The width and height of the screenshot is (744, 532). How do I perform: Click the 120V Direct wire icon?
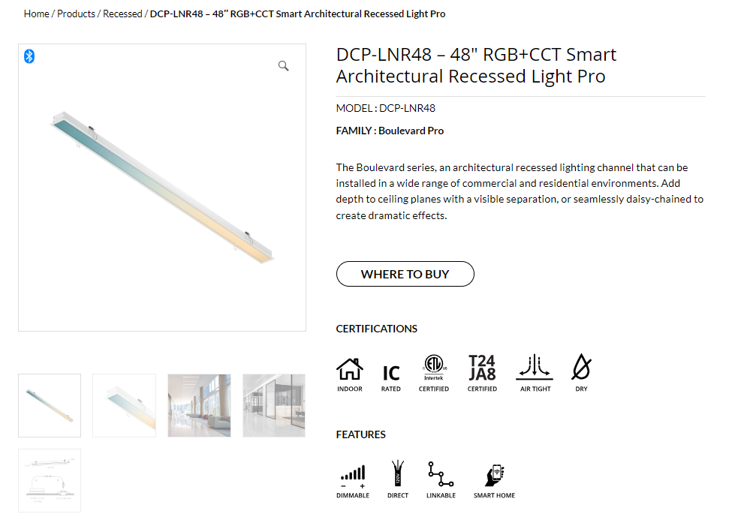pyautogui.click(x=398, y=473)
